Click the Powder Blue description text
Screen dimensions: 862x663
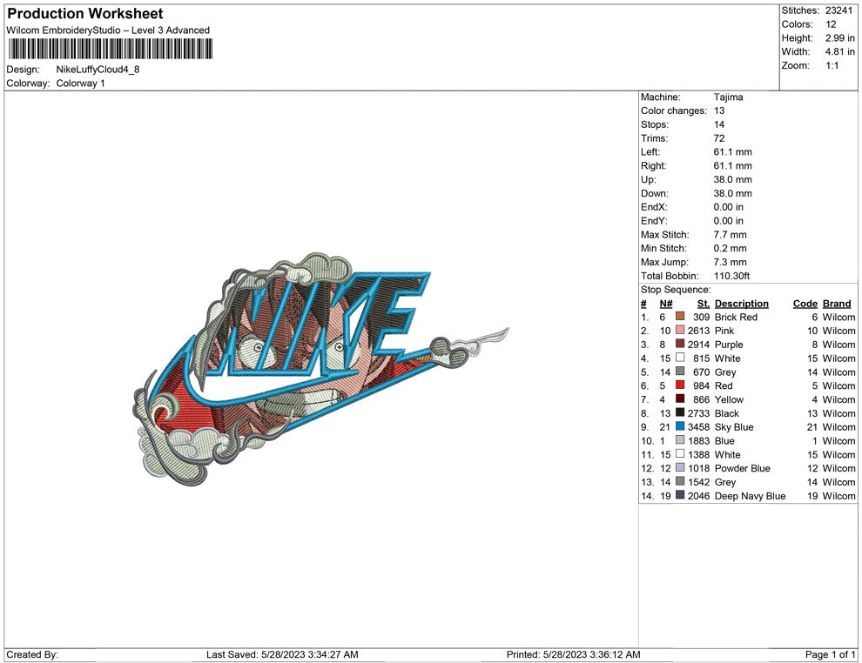742,468
